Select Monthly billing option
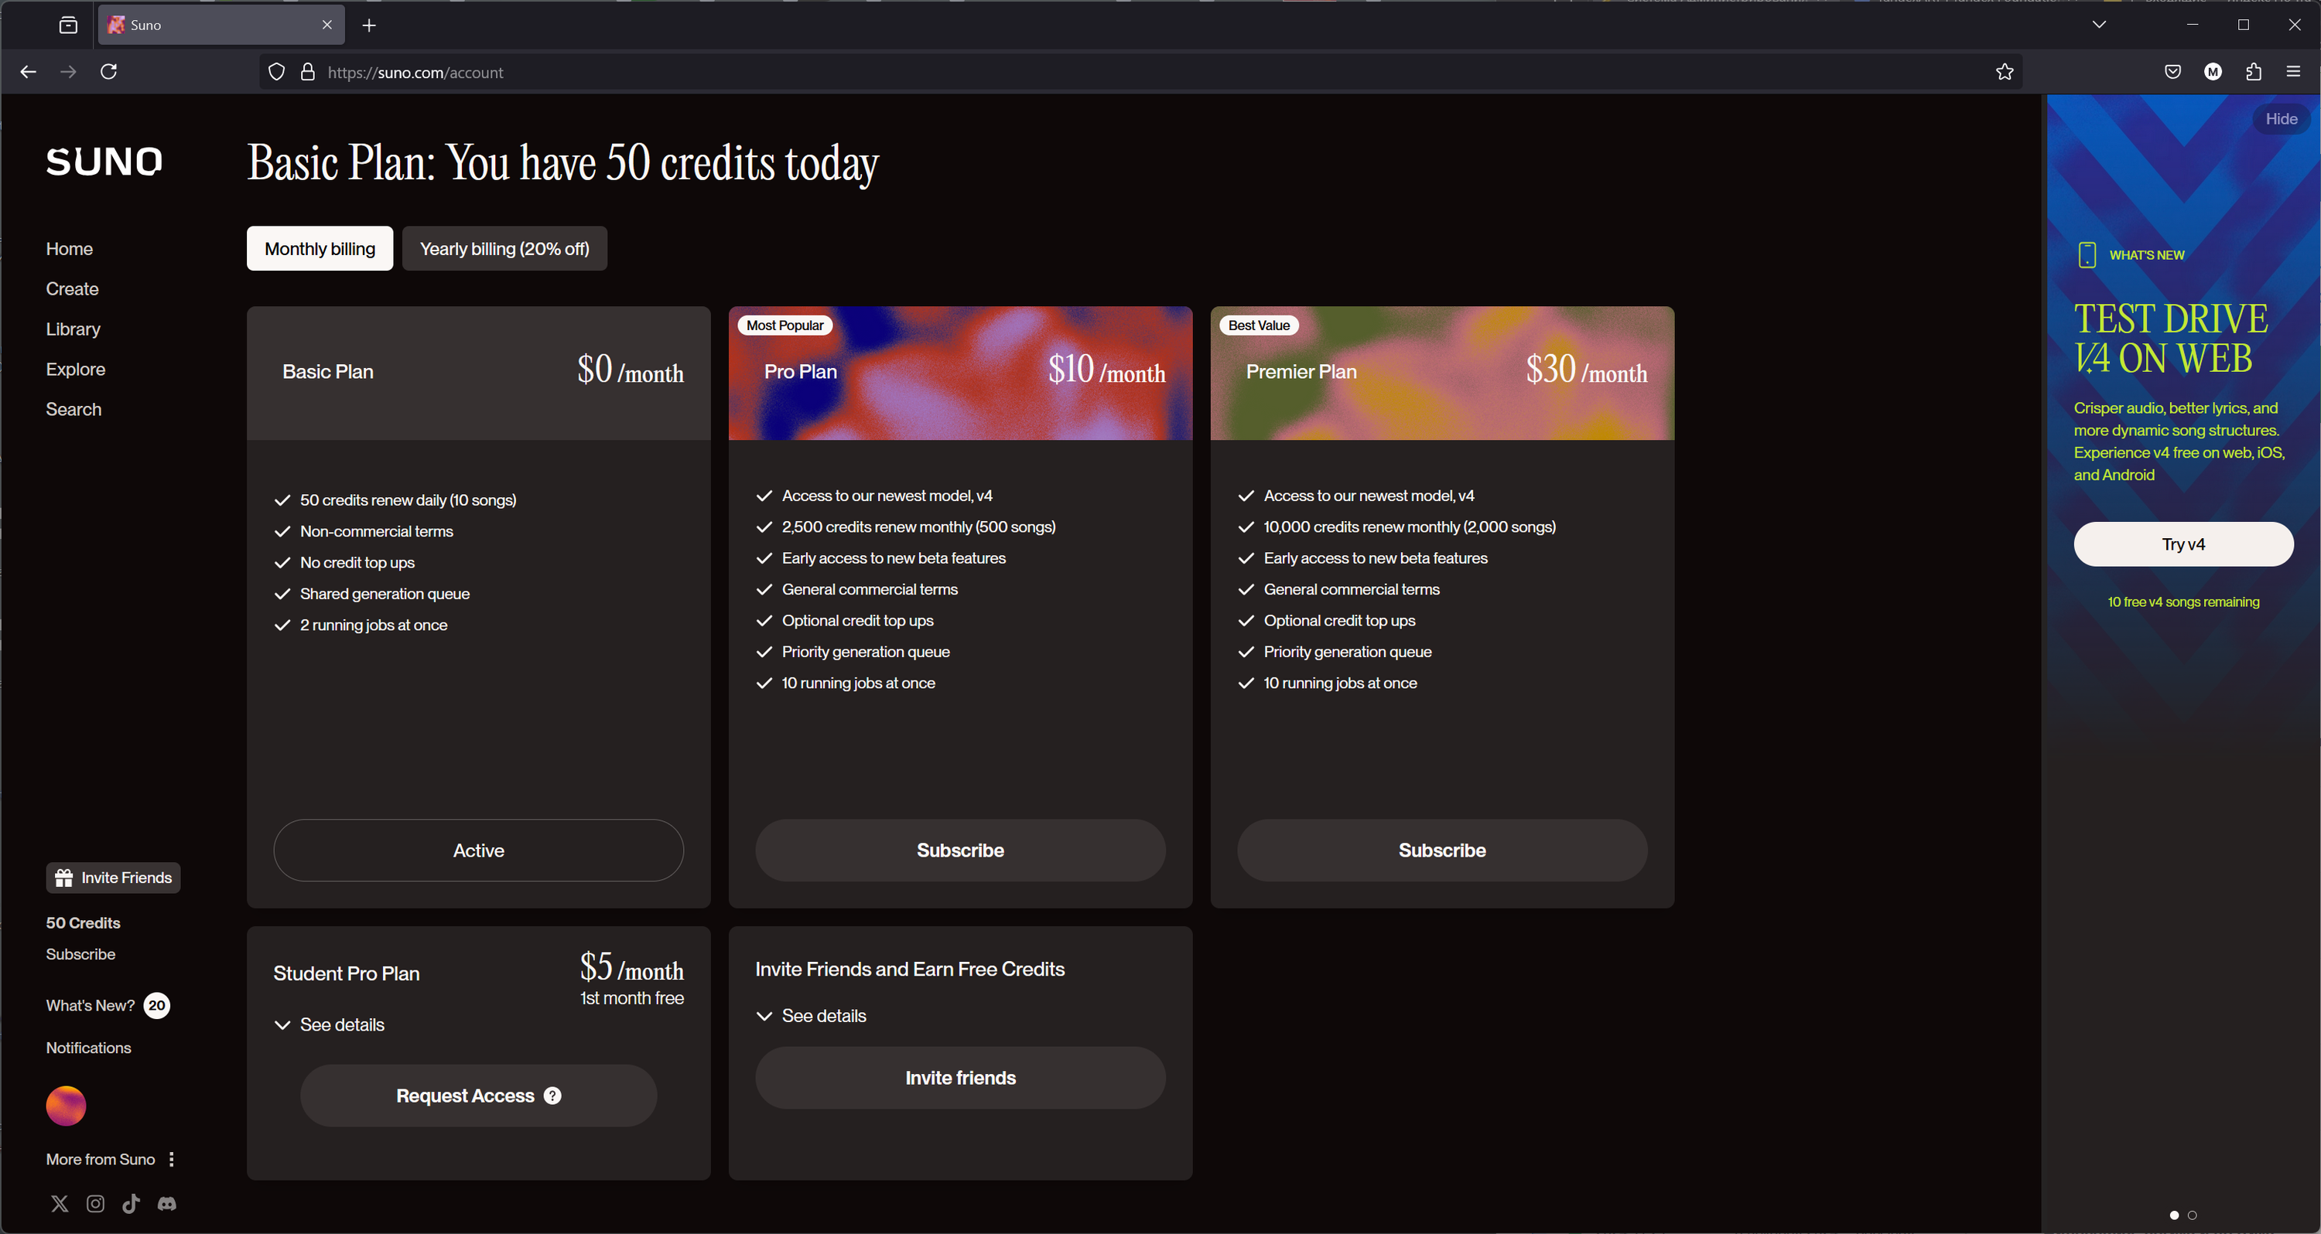Viewport: 2321px width, 1234px height. (x=320, y=249)
